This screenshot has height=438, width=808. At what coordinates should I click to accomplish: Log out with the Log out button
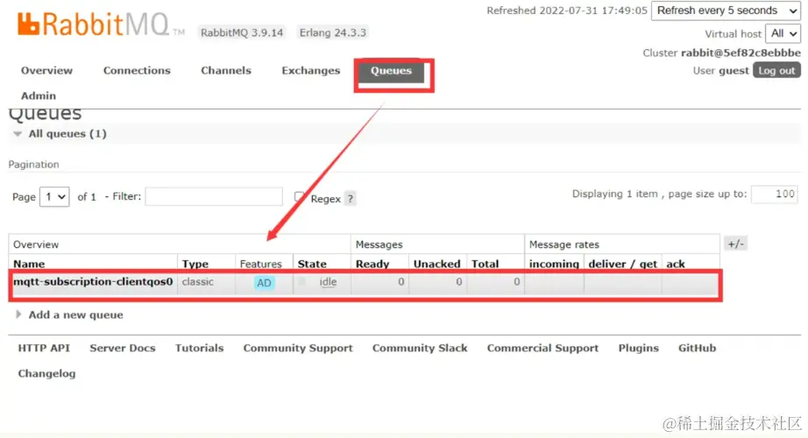(x=776, y=71)
